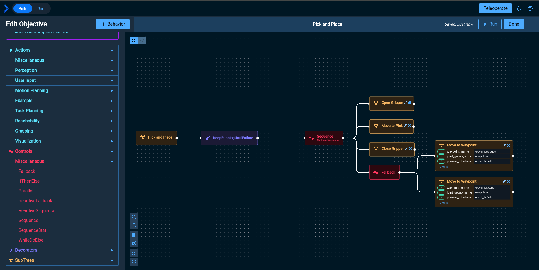Click the expand all nodes icon
Image resolution: width=539 pixels, height=270 pixels.
pos(134,235)
